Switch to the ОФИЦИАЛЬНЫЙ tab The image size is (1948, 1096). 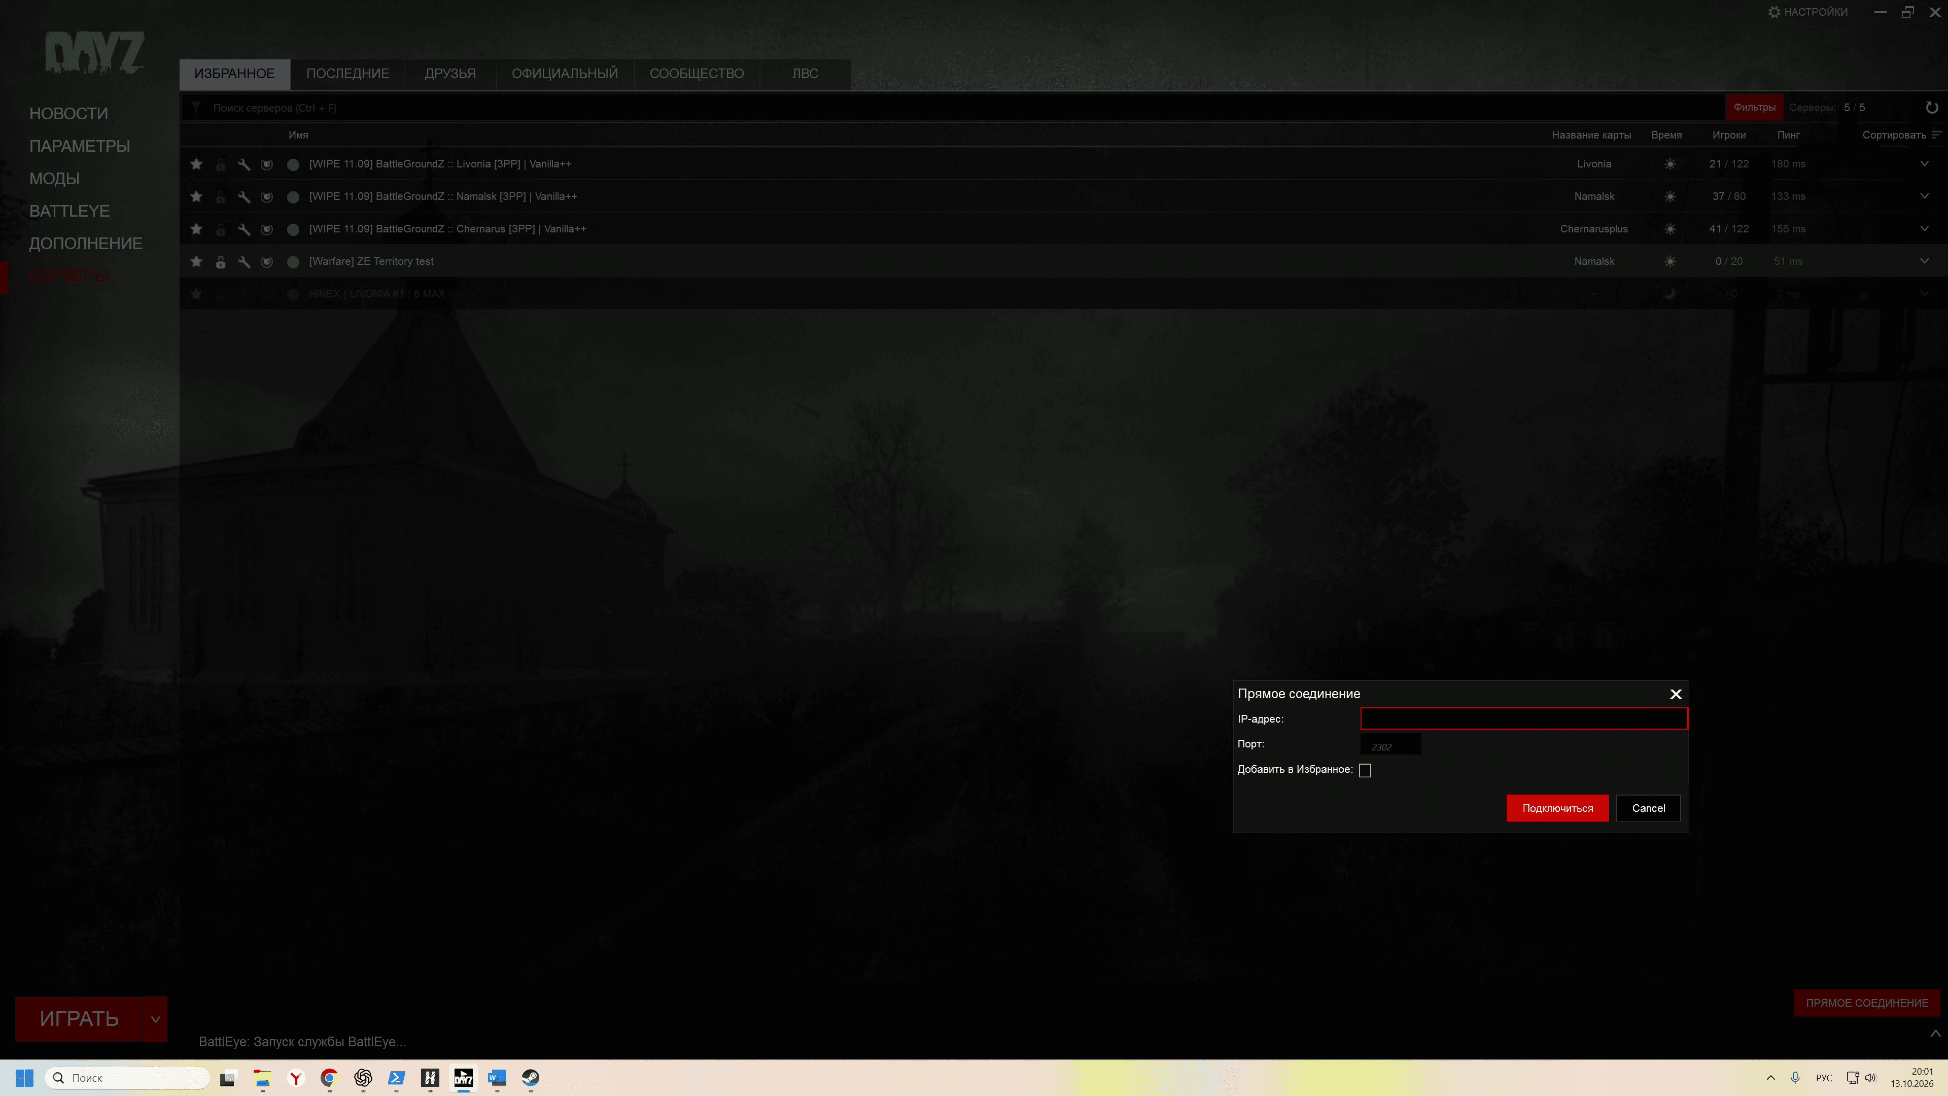coord(564,74)
